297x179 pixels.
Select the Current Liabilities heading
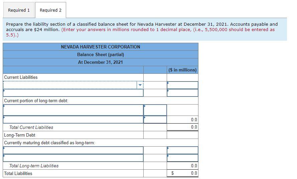(x=21, y=77)
